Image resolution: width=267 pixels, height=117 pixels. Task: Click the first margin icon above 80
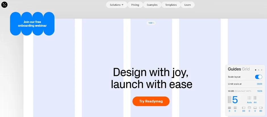point(244,108)
